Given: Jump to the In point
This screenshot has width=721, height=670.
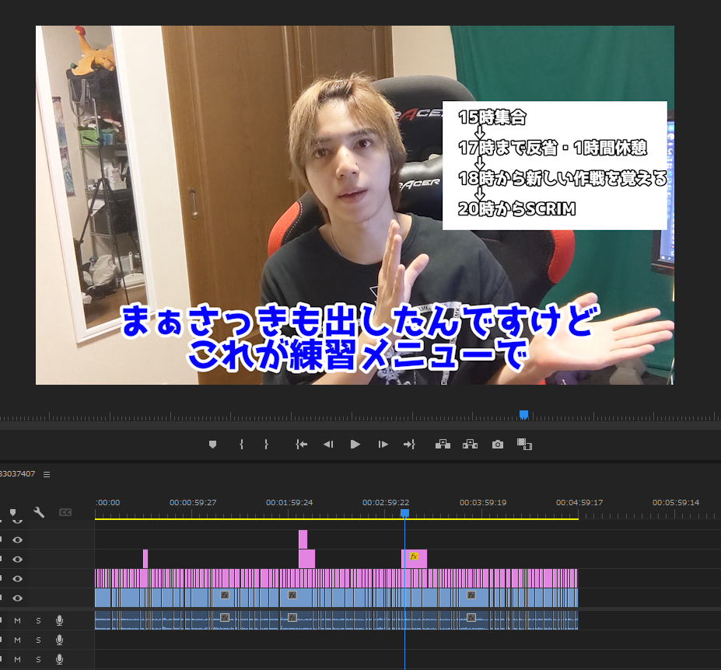Looking at the screenshot, I should click(301, 445).
